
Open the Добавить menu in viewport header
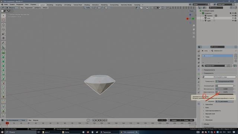point(38,7)
